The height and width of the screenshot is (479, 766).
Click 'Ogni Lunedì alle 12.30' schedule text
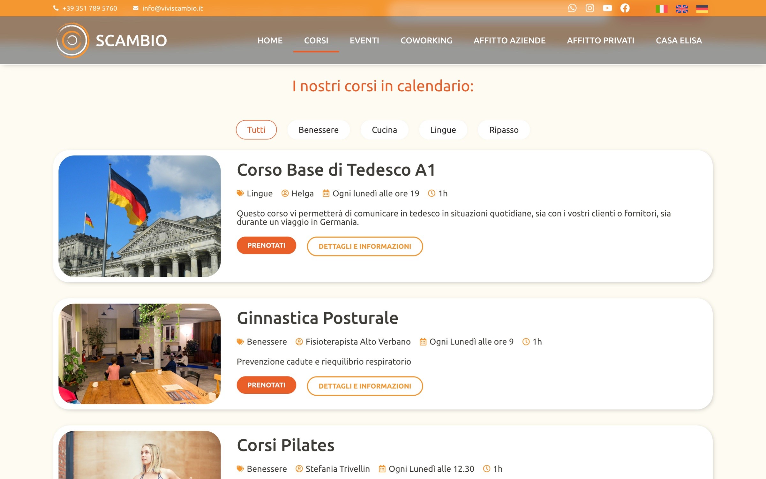431,469
